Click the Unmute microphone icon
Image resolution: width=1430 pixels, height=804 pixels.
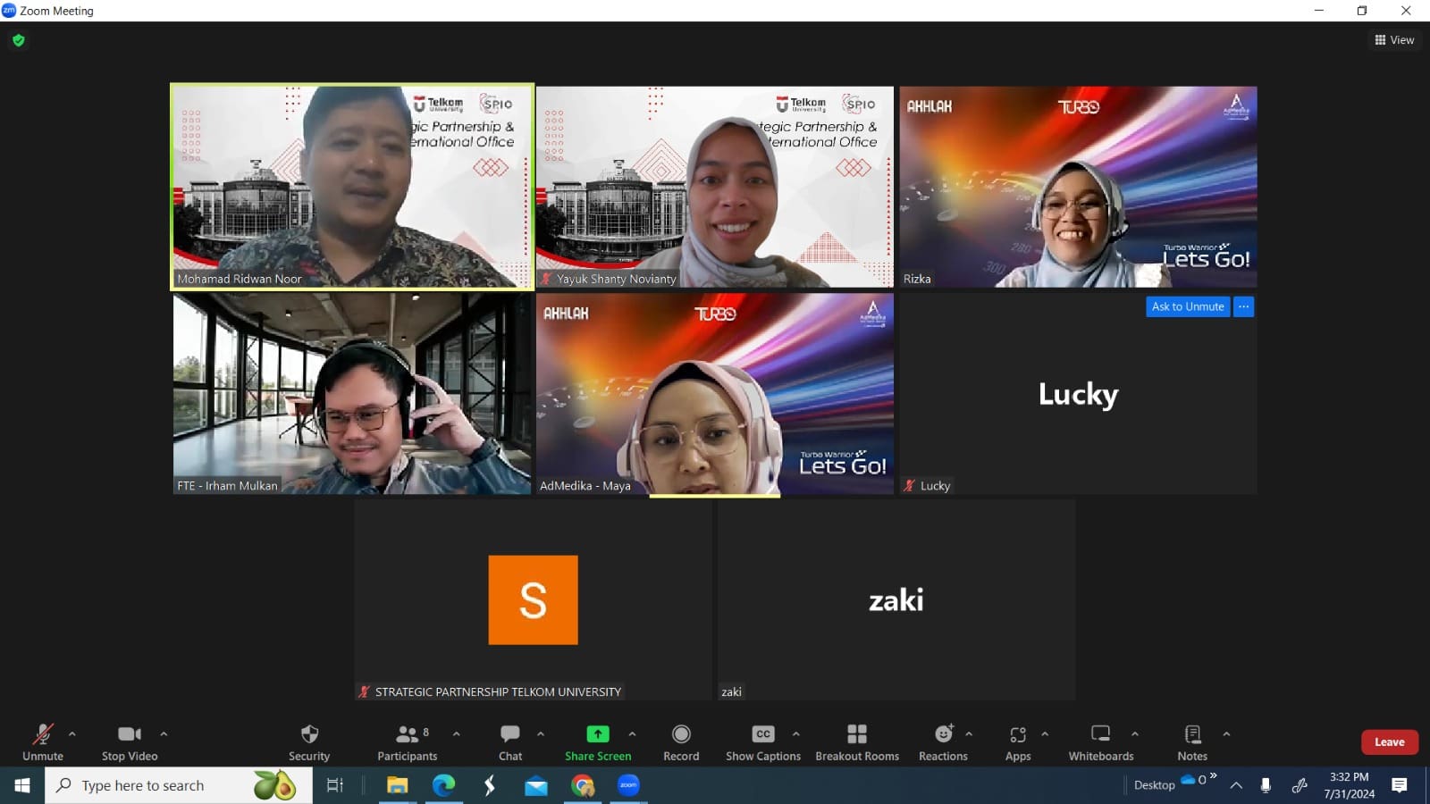point(42,734)
